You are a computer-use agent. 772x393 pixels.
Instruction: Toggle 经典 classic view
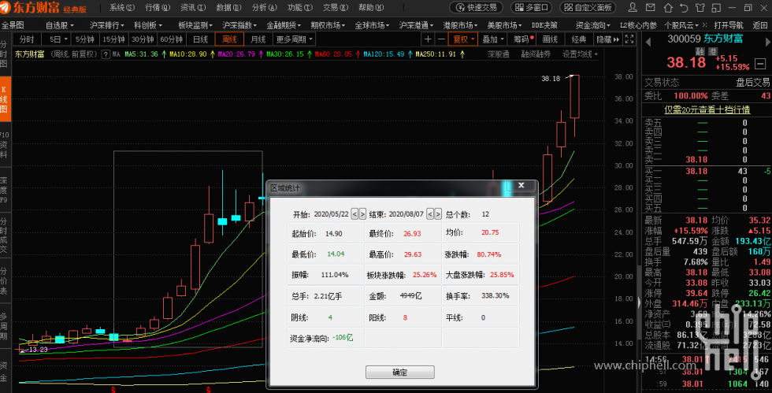pyautogui.click(x=578, y=39)
